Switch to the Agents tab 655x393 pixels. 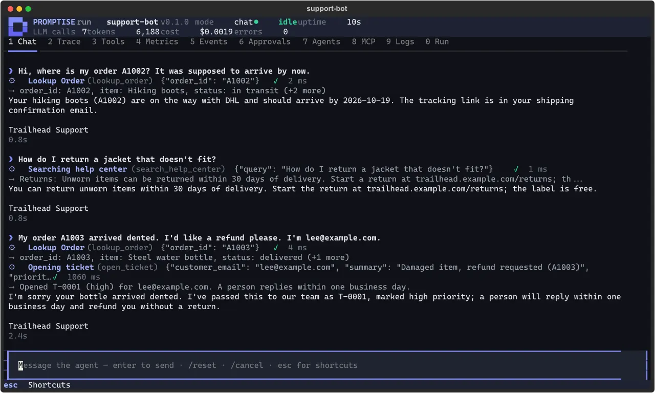[x=321, y=42]
